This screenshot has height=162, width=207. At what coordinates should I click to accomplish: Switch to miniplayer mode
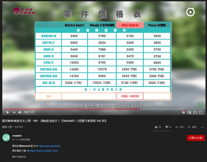(189, 112)
